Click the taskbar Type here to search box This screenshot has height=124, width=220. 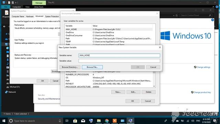click(x=35, y=121)
